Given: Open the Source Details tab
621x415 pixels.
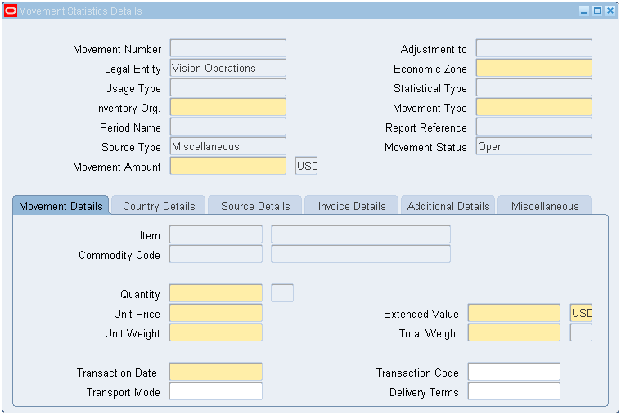Looking at the screenshot, I should click(255, 206).
